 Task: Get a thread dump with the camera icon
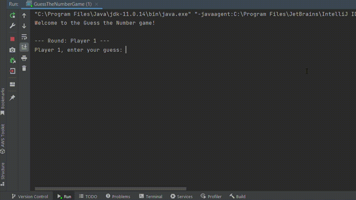[12, 50]
